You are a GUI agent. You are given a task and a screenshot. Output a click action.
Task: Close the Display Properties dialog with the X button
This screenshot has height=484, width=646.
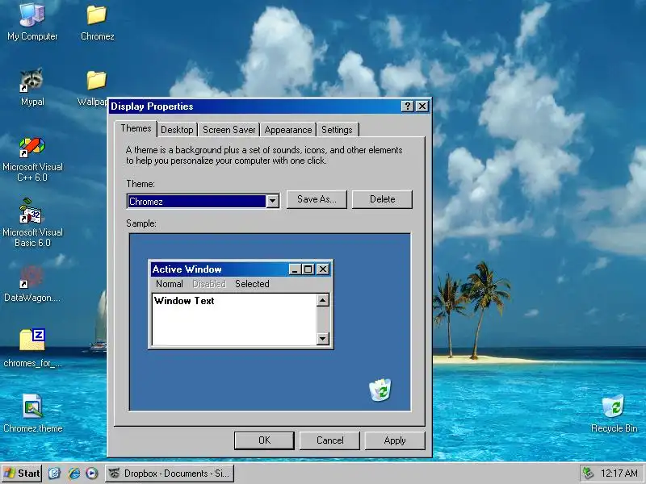[422, 106]
